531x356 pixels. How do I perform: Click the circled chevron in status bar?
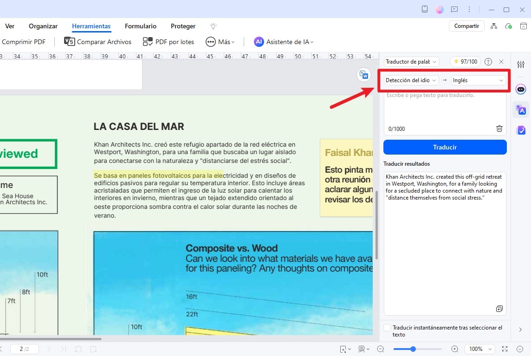(520, 349)
